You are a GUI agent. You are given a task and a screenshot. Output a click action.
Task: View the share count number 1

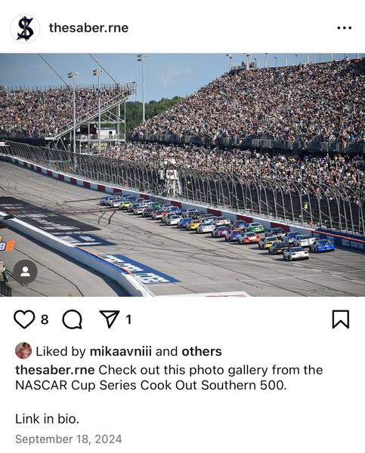[128, 319]
